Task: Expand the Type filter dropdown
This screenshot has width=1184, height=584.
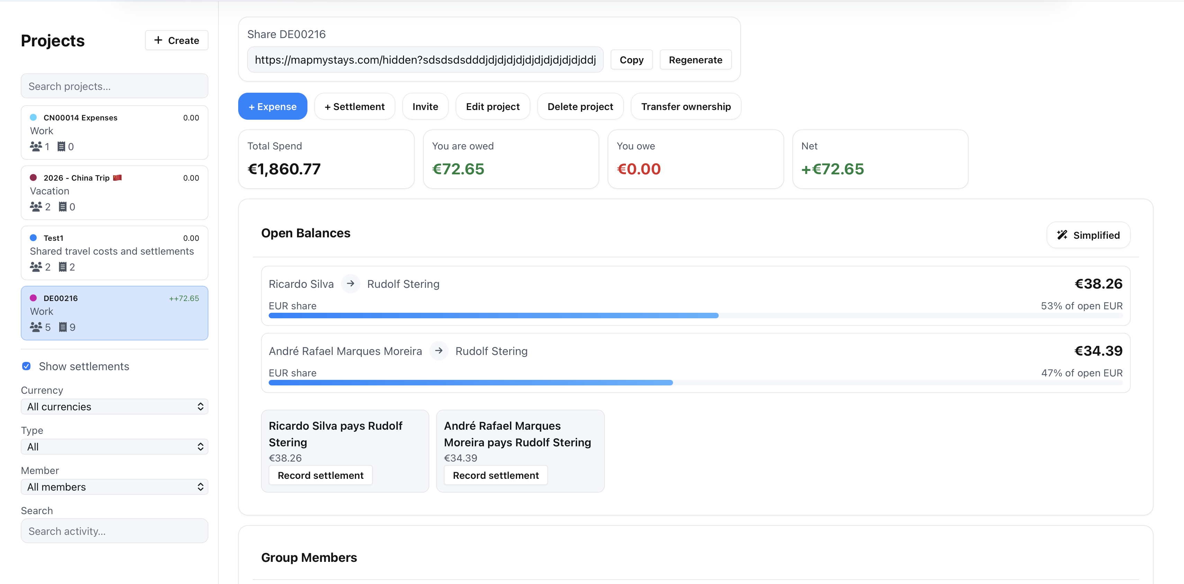Action: 115,446
